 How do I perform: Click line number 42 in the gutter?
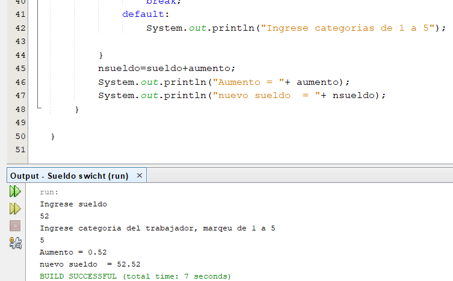[x=20, y=28]
